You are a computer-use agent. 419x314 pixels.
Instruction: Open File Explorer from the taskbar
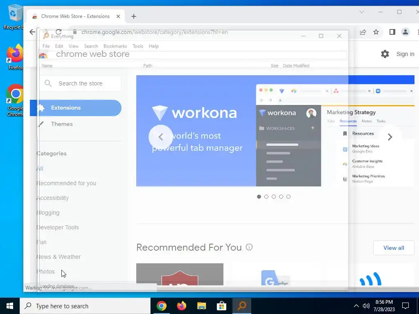coord(201,306)
